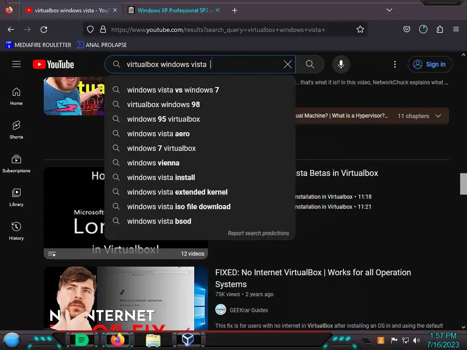Select suggestion windows vista extended kernel

[x=200, y=192]
